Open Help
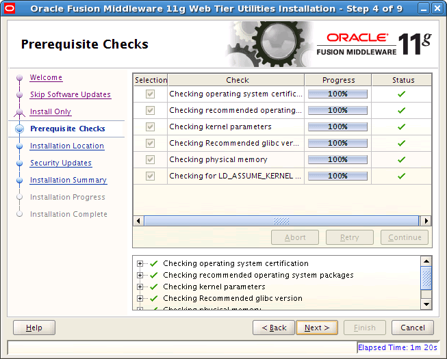Image resolution: width=447 pixels, height=359 pixels. (x=34, y=328)
